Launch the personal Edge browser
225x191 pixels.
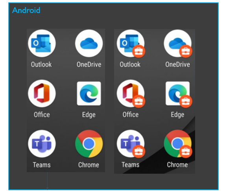(x=89, y=94)
